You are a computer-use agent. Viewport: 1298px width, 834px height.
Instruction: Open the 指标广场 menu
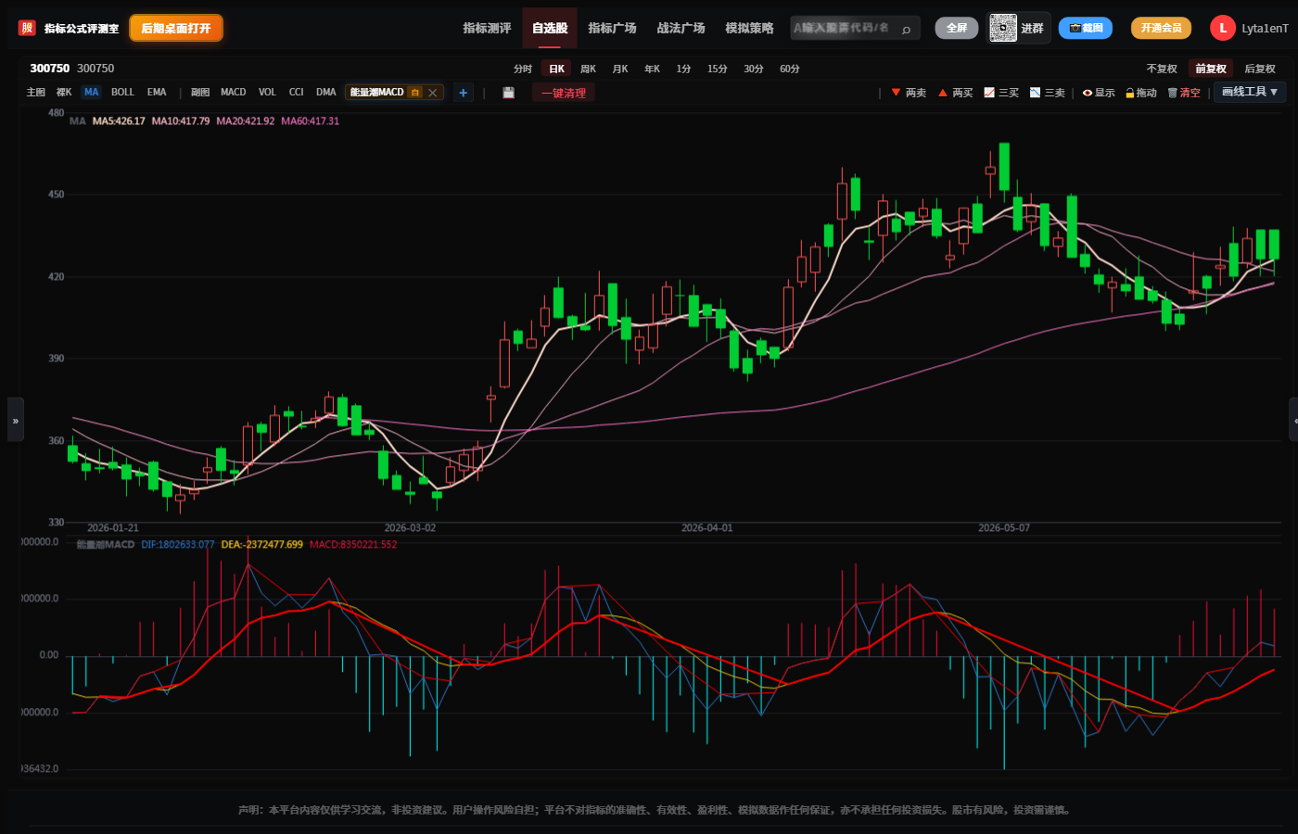(x=612, y=28)
